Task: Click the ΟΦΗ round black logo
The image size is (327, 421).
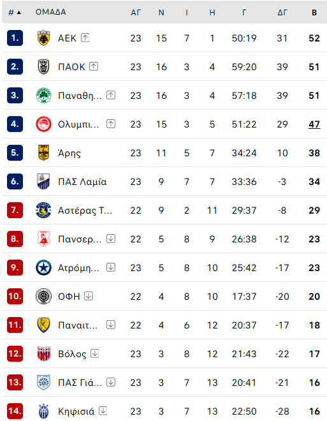Action: click(x=43, y=297)
